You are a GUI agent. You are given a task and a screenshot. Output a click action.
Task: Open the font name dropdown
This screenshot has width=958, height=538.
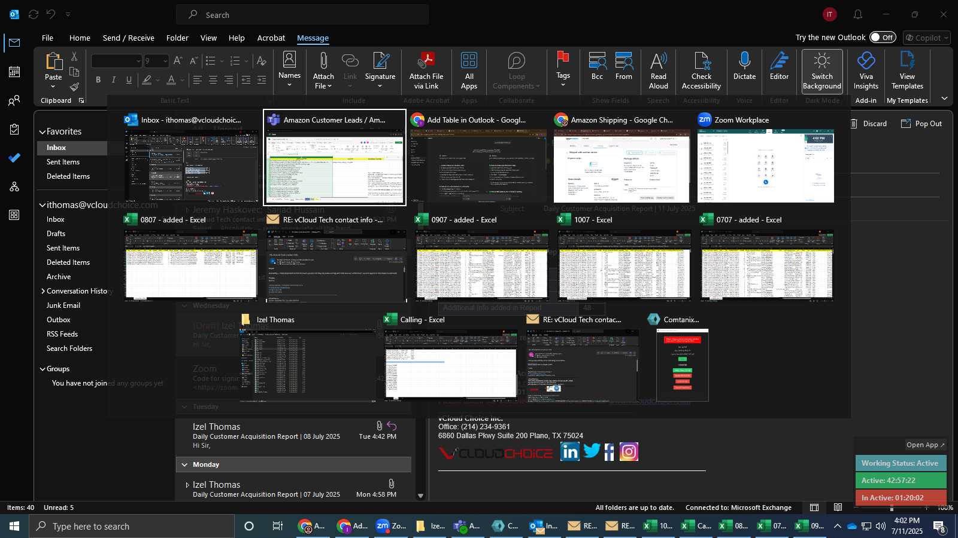point(138,61)
